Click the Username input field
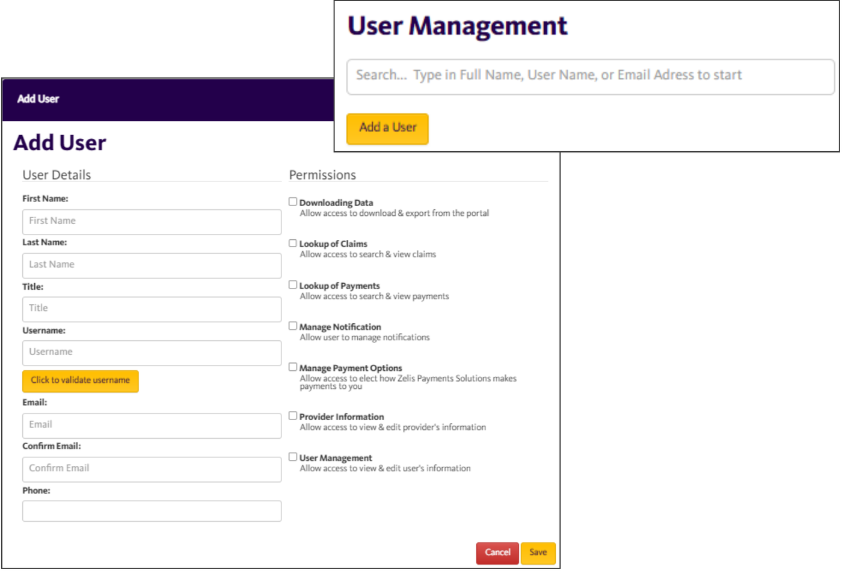 point(152,353)
